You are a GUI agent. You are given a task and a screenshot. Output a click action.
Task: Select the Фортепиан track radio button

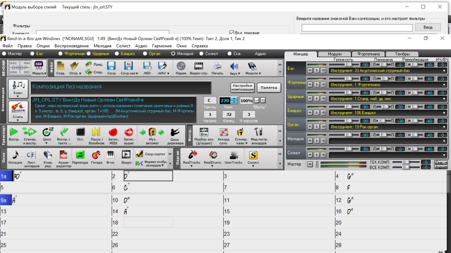coord(61,54)
